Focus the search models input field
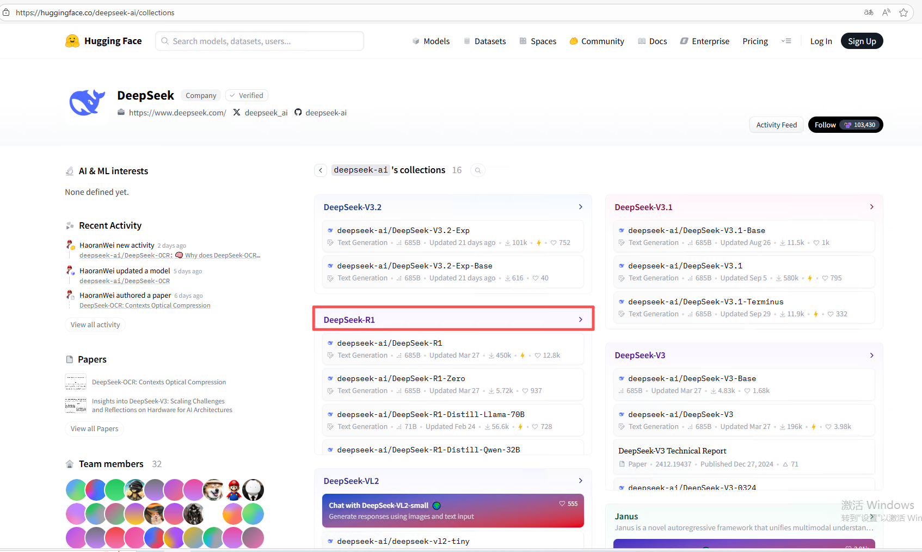 coord(260,41)
